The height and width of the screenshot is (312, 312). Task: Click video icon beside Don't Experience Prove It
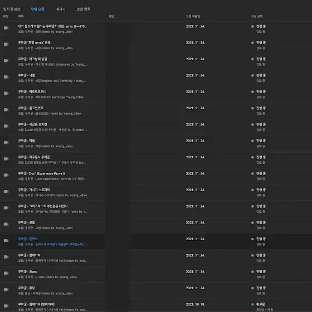point(6,175)
